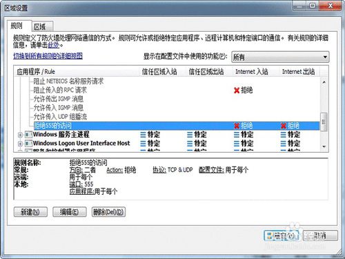Click Internet 入站 特定 icon for Windows Logon row
The width and height of the screenshot is (345, 259).
(x=237, y=144)
